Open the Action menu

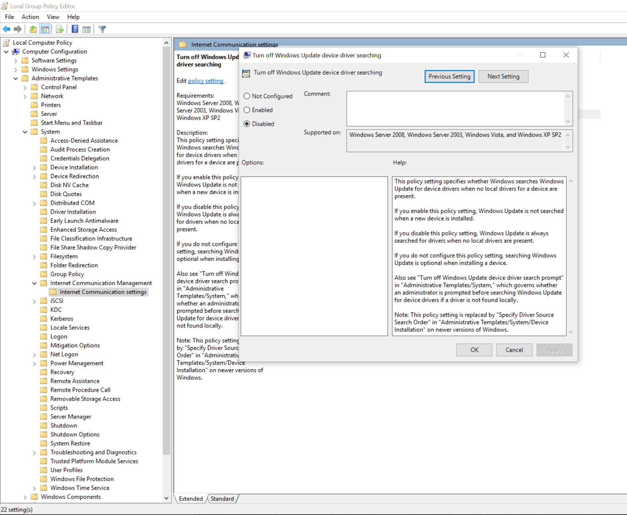[x=30, y=17]
